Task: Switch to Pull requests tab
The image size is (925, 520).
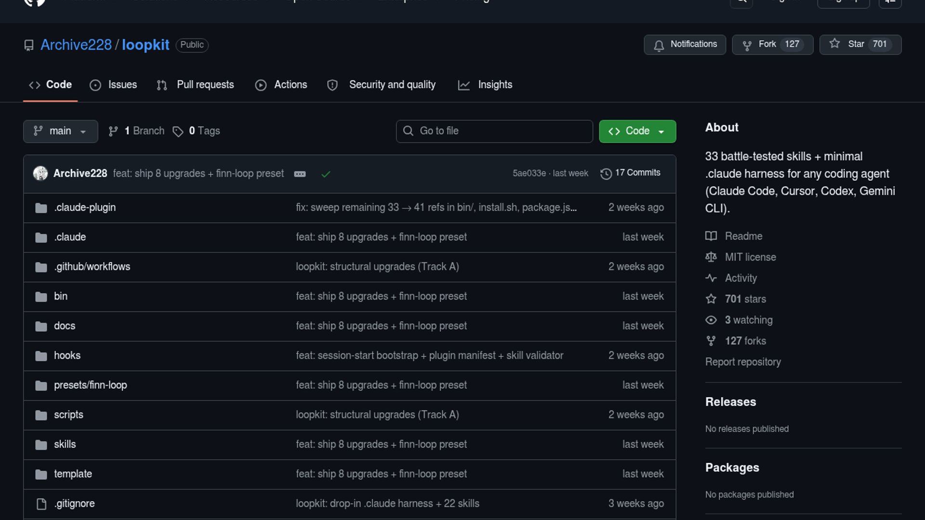Action: pyautogui.click(x=196, y=85)
